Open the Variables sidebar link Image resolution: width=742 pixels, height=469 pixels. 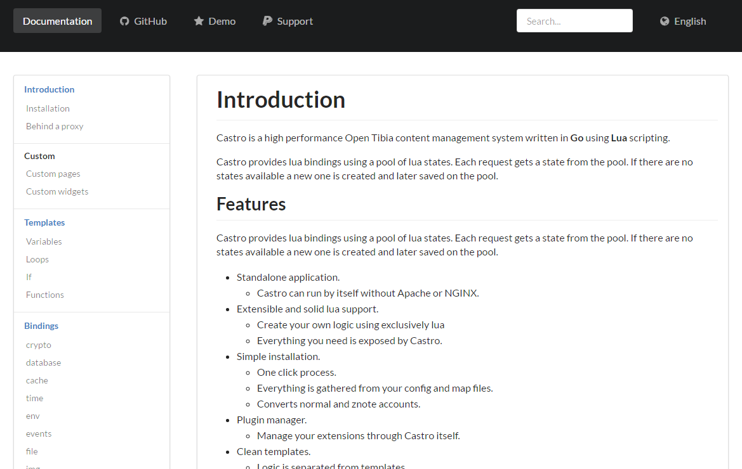44,241
